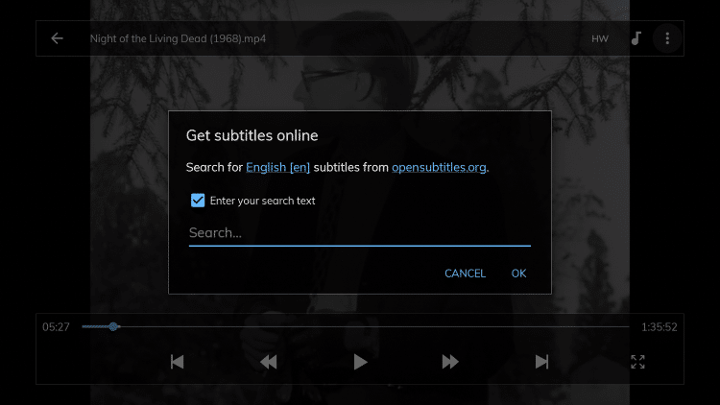The height and width of the screenshot is (405, 720).
Task: Confirm subtitle search with OK
Action: [518, 274]
